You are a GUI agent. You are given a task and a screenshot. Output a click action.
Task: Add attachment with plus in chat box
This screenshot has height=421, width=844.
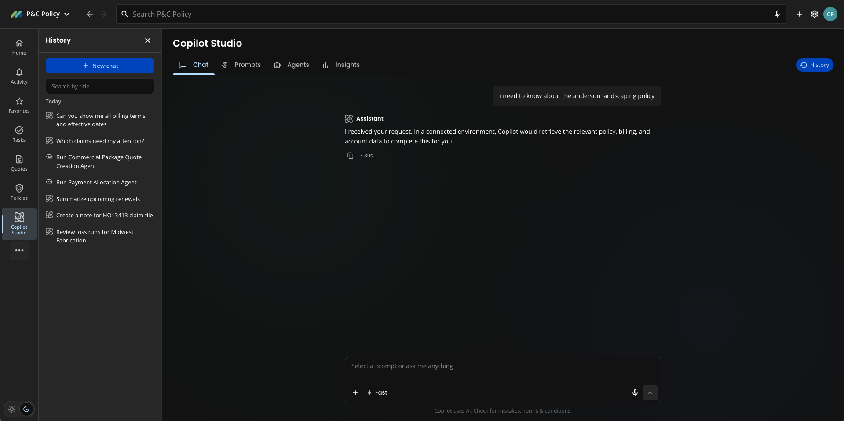click(355, 393)
